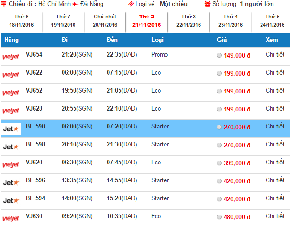This screenshot has height=227, width=290.
Task: Select radio button for flight BL 594
Action: [x=219, y=199]
